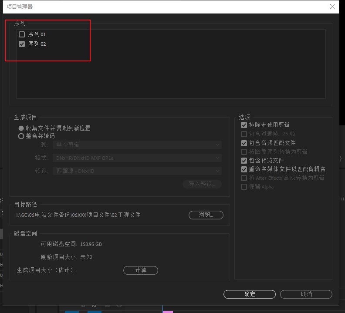The width and height of the screenshot is (345, 313).
Task: Disable 包含音频匹配文件 option
Action: click(x=244, y=143)
